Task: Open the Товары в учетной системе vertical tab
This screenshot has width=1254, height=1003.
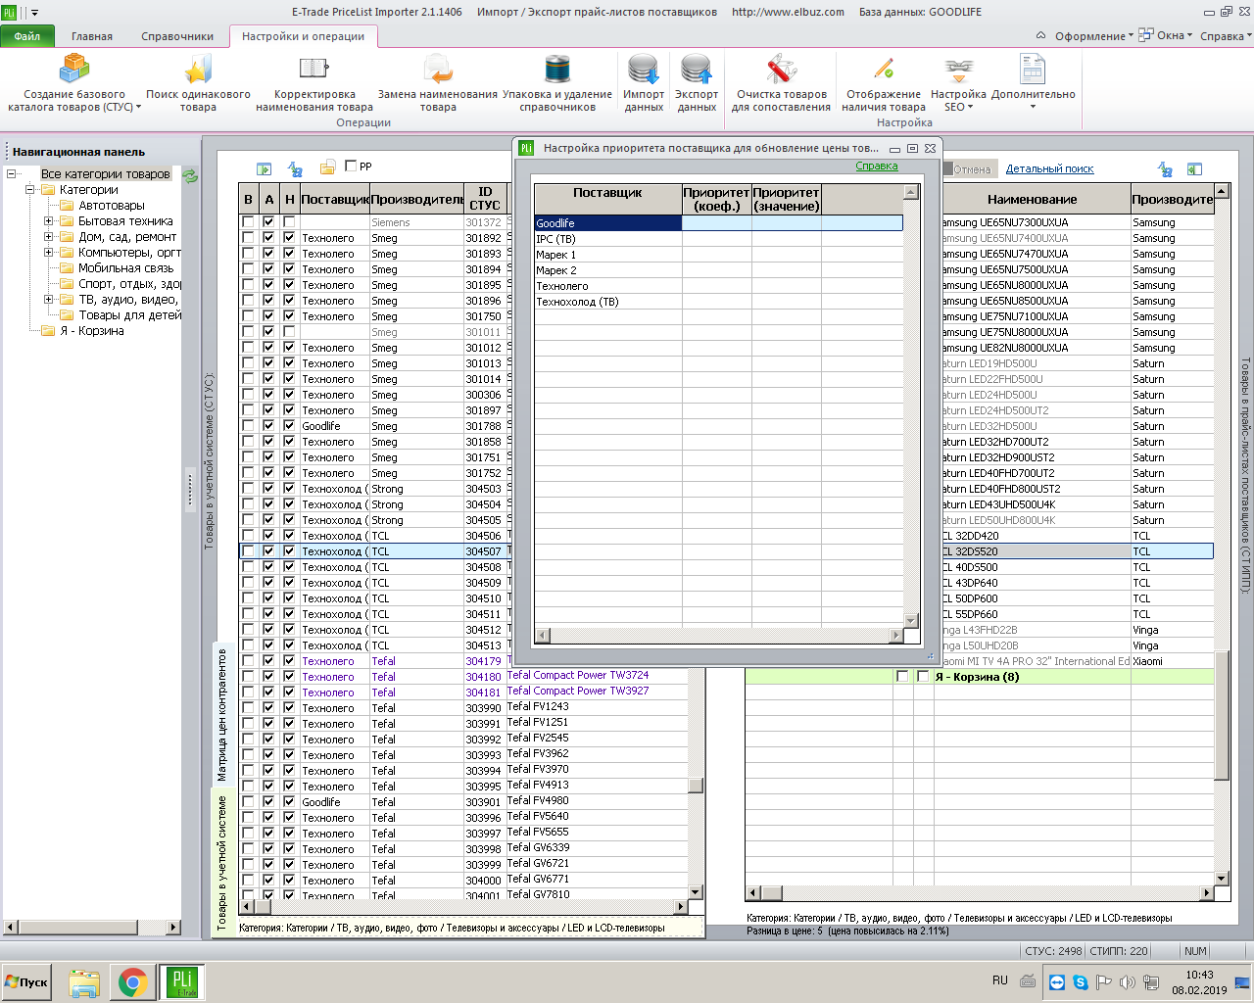Action: (x=221, y=862)
